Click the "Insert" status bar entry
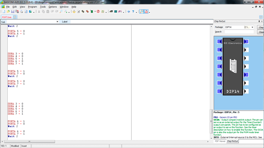The width and height of the screenshot is (264, 148). 24,146
